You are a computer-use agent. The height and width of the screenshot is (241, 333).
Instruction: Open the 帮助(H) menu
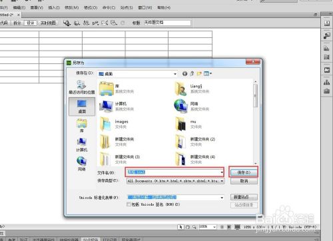pos(164,8)
